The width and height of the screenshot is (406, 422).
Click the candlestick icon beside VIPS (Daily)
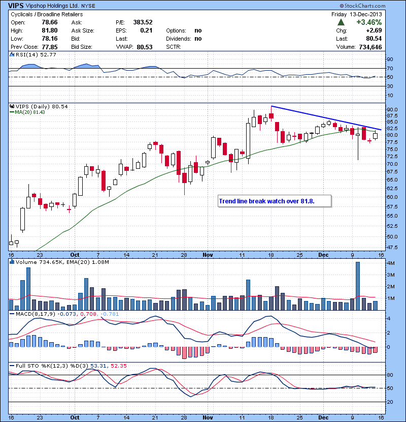coord(12,107)
